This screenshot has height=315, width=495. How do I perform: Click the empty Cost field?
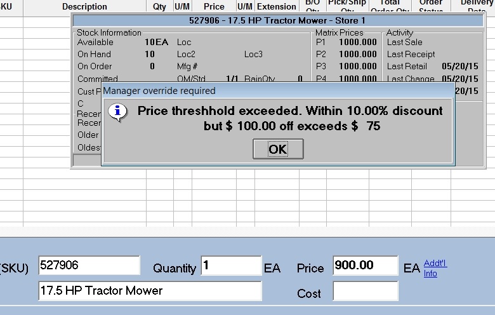(365, 292)
